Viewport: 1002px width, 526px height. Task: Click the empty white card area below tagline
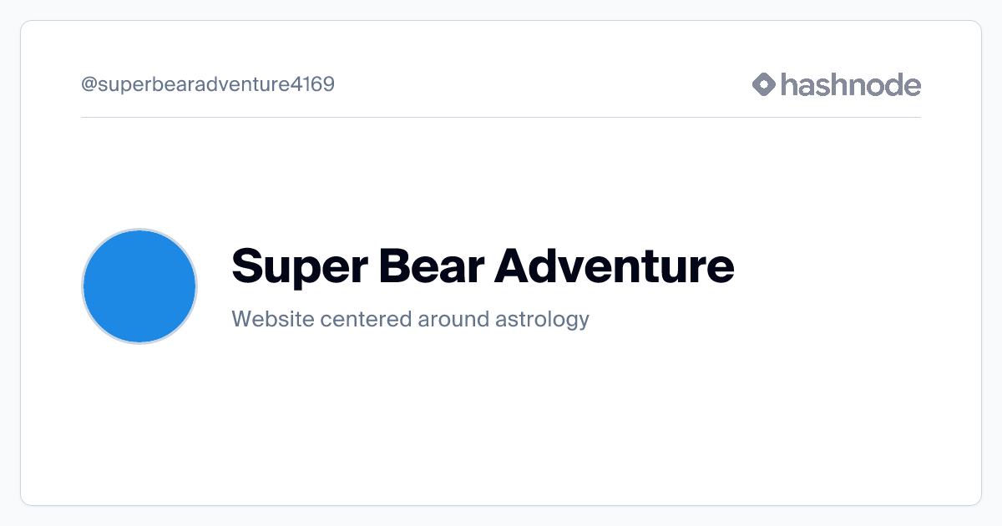click(x=501, y=417)
